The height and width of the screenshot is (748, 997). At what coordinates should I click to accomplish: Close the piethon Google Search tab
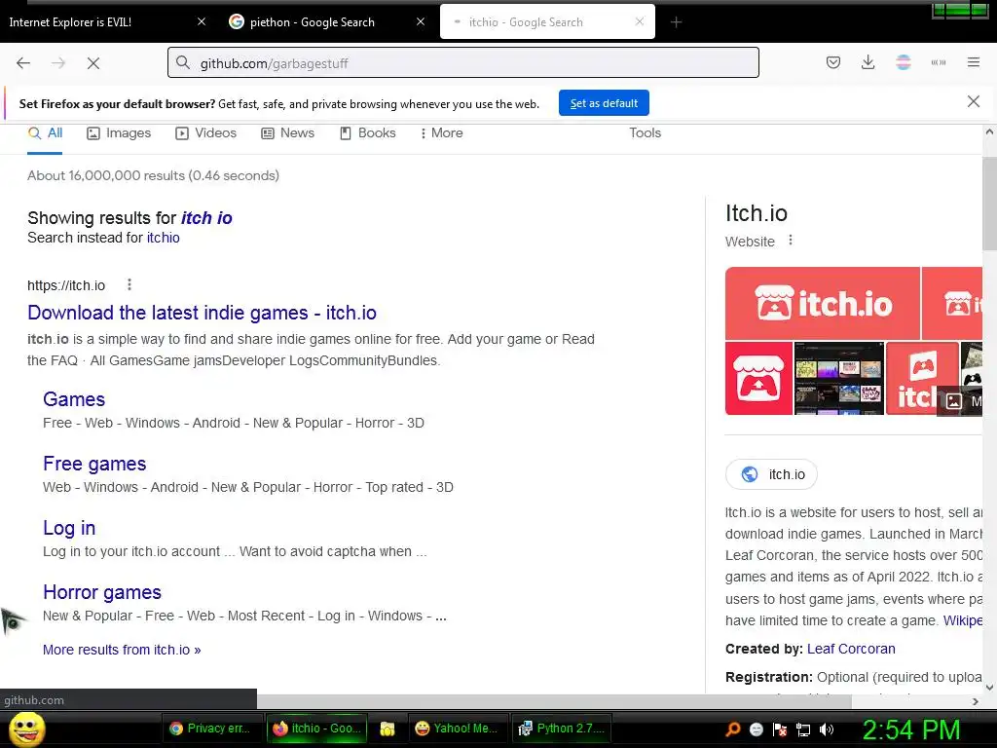tap(421, 21)
